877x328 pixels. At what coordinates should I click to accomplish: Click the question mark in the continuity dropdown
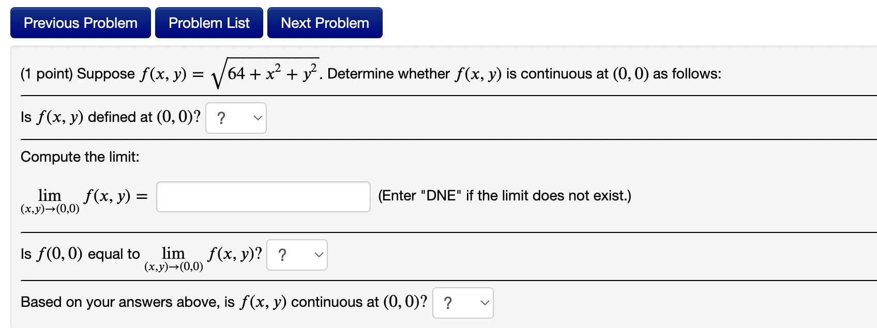pos(449,303)
